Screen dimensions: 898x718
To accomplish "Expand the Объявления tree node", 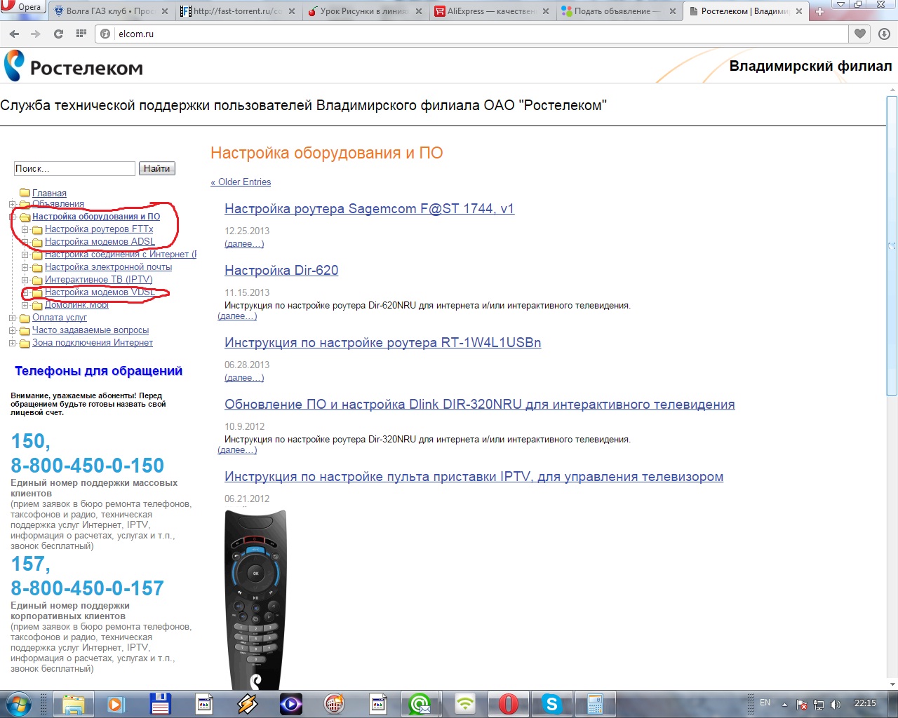I will (x=12, y=204).
